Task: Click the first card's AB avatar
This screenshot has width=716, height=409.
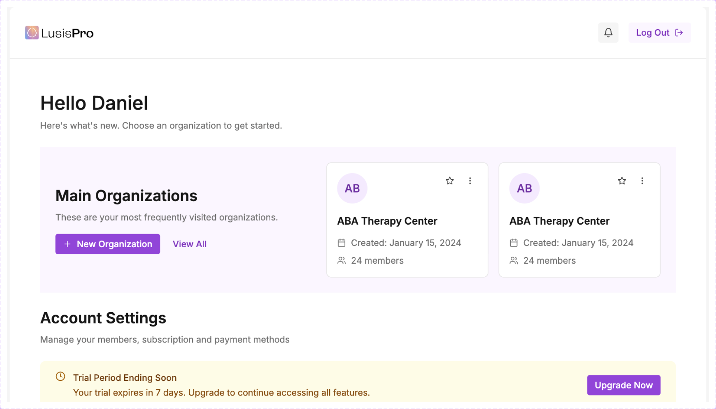Action: 352,188
